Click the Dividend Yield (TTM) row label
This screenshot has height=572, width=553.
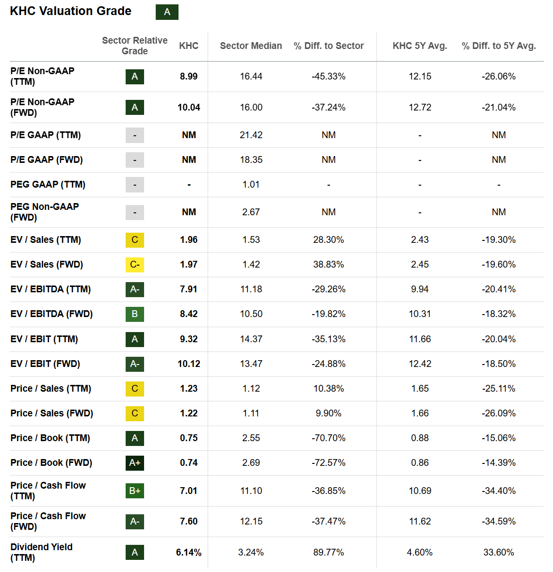point(41,552)
